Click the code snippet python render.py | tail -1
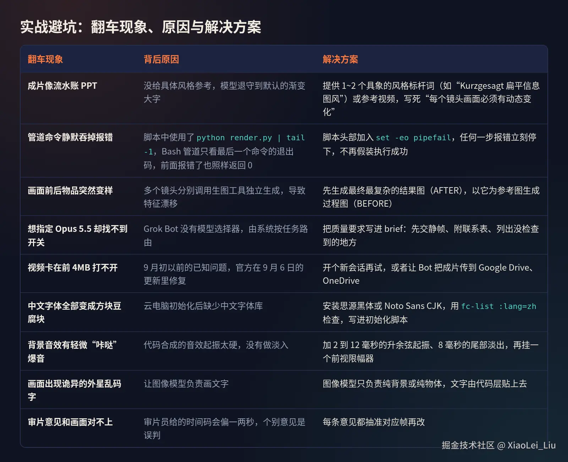This screenshot has width=568, height=462. 224,145
